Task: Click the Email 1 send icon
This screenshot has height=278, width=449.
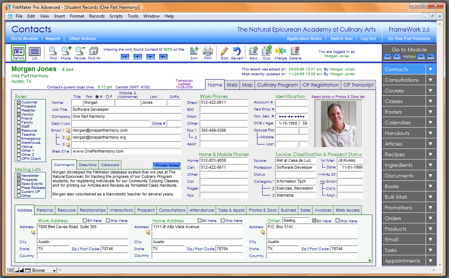Action: point(68,131)
